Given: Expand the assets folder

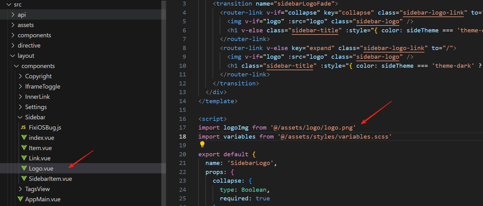Looking at the screenshot, I should coord(13,25).
